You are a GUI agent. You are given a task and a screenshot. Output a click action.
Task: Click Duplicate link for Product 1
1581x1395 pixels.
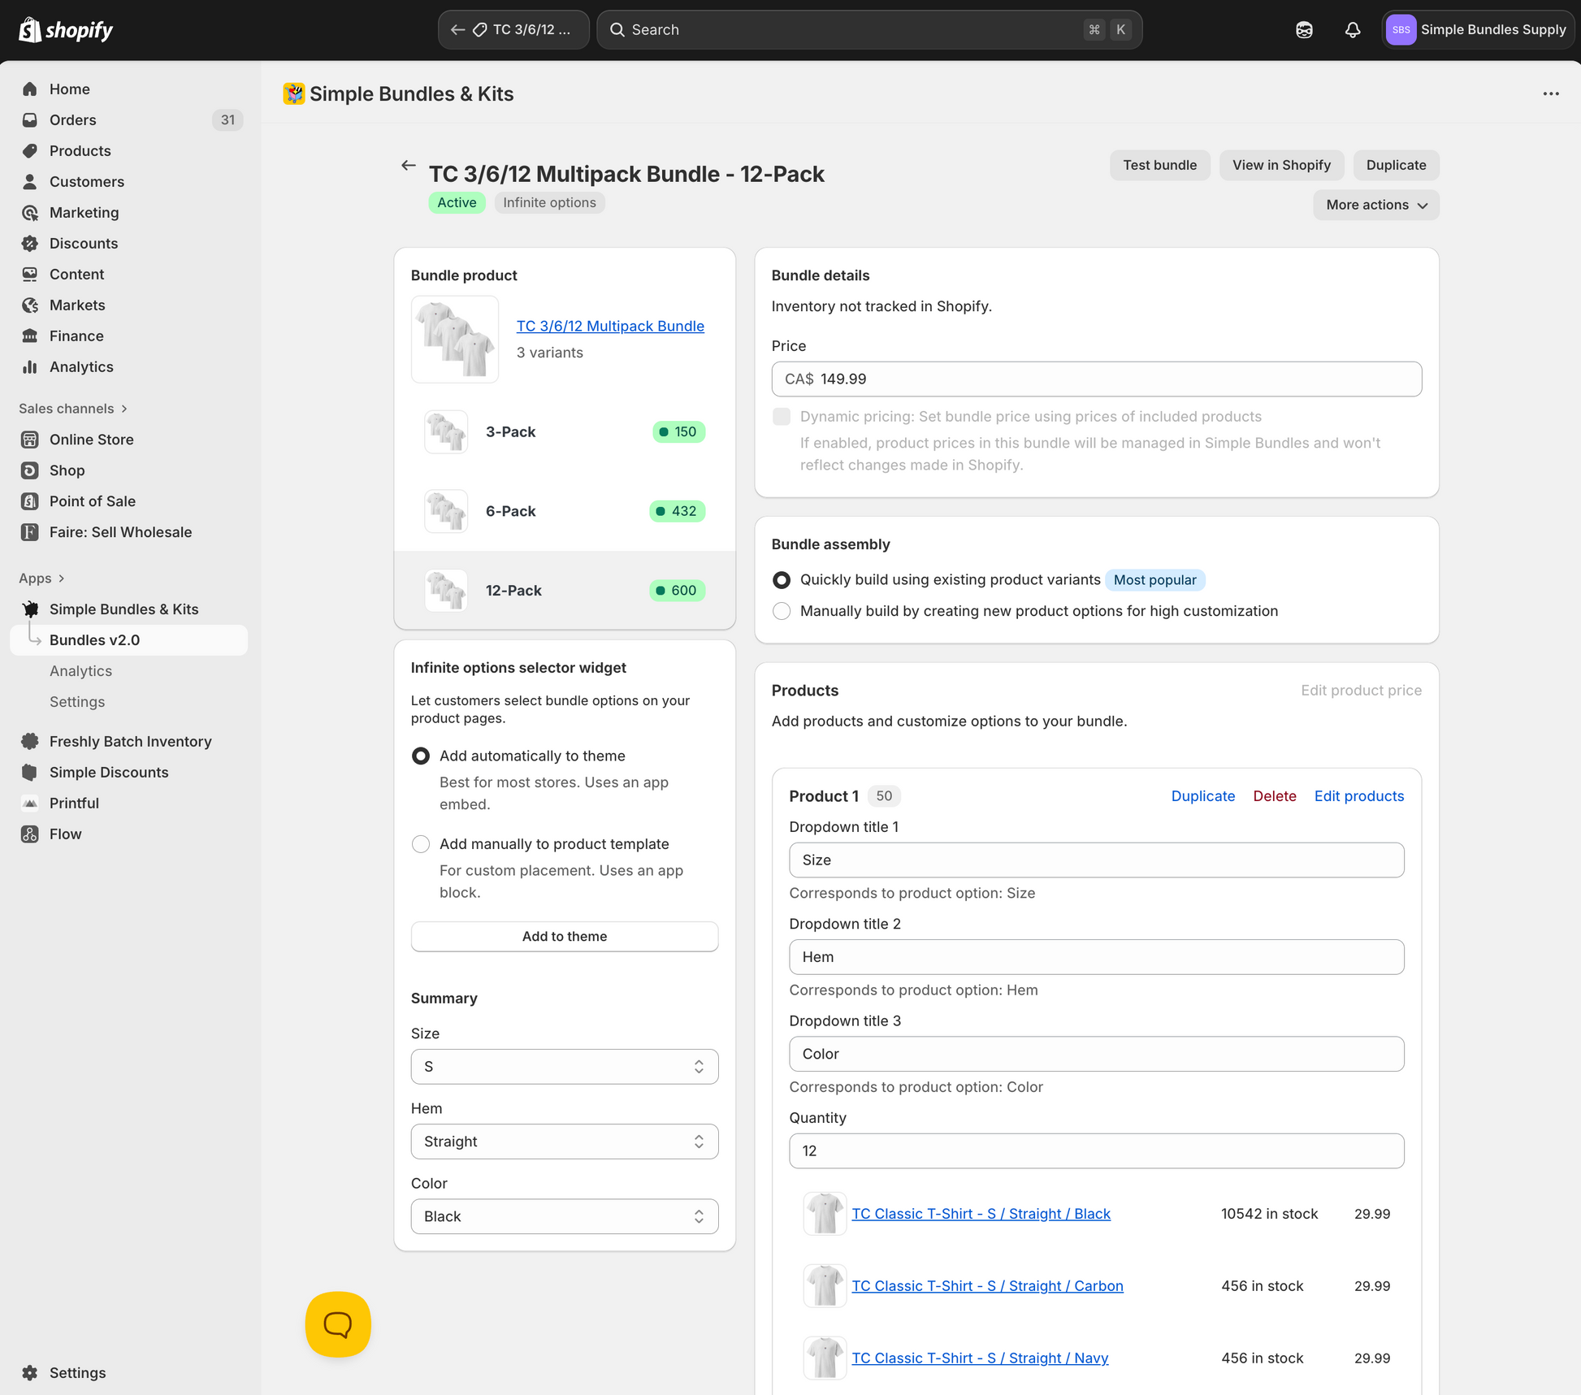1203,796
